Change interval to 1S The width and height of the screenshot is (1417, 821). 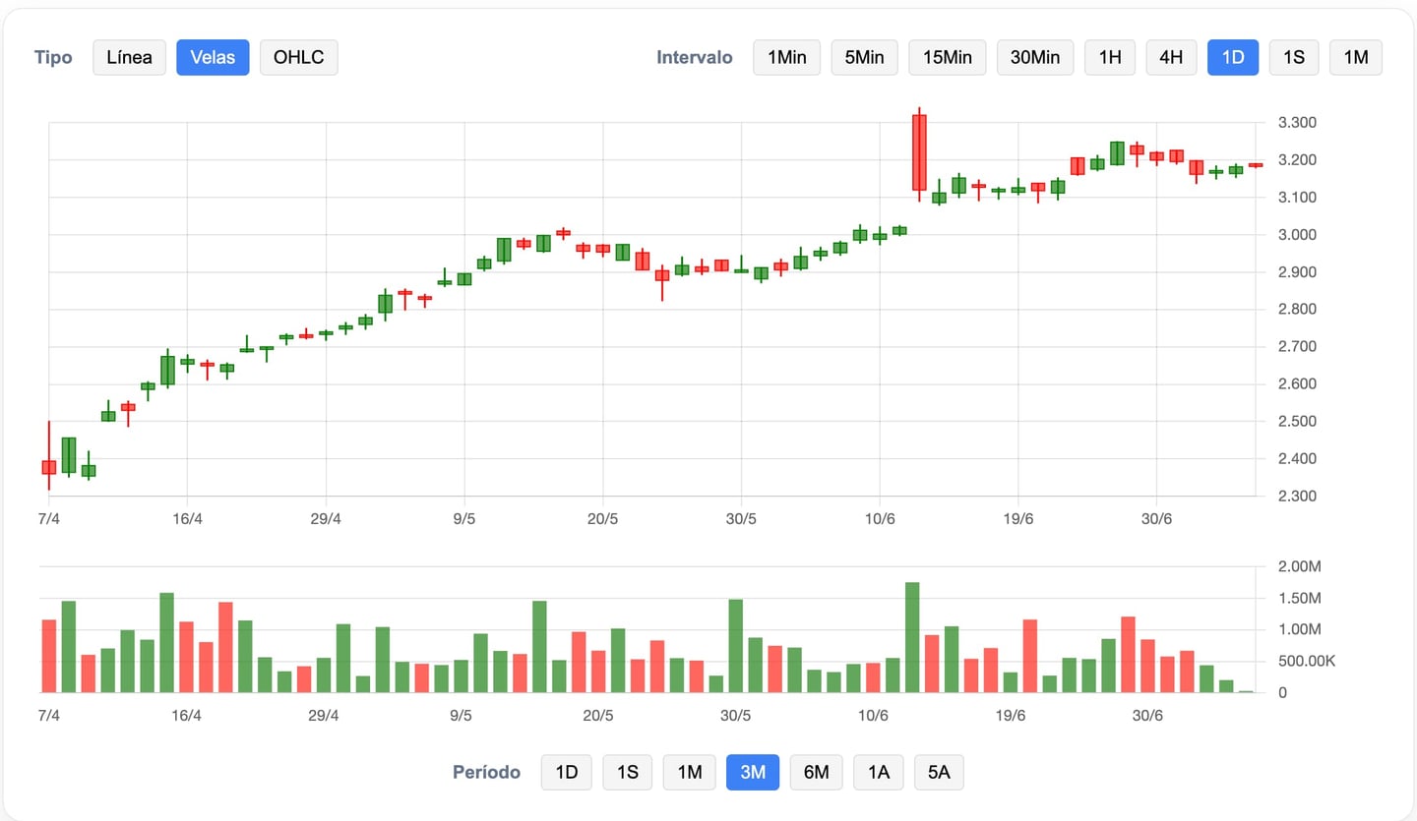pos(1293,57)
